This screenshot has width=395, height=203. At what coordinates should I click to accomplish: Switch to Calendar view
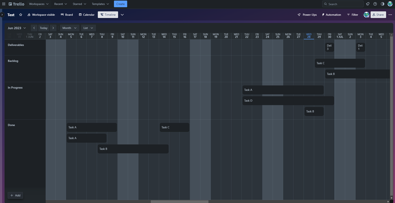click(x=87, y=15)
